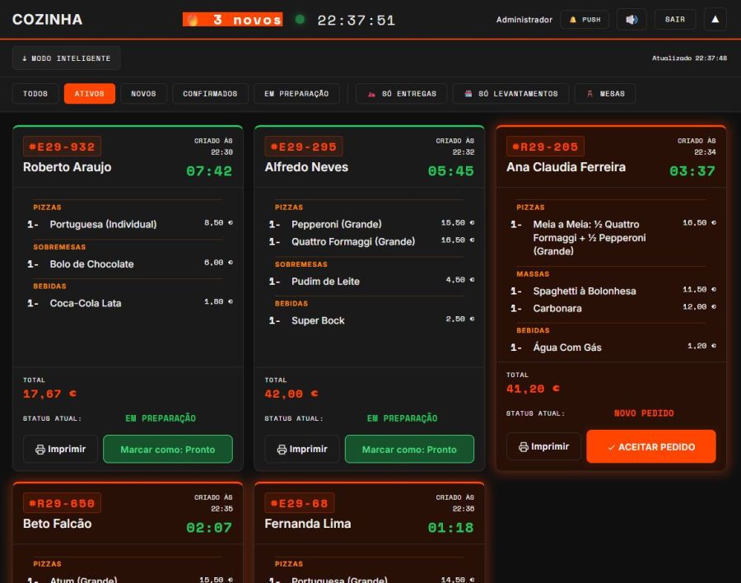Image resolution: width=741 pixels, height=583 pixels.
Task: Click the Spaghetti à Bolonhesa item
Action: 585,291
